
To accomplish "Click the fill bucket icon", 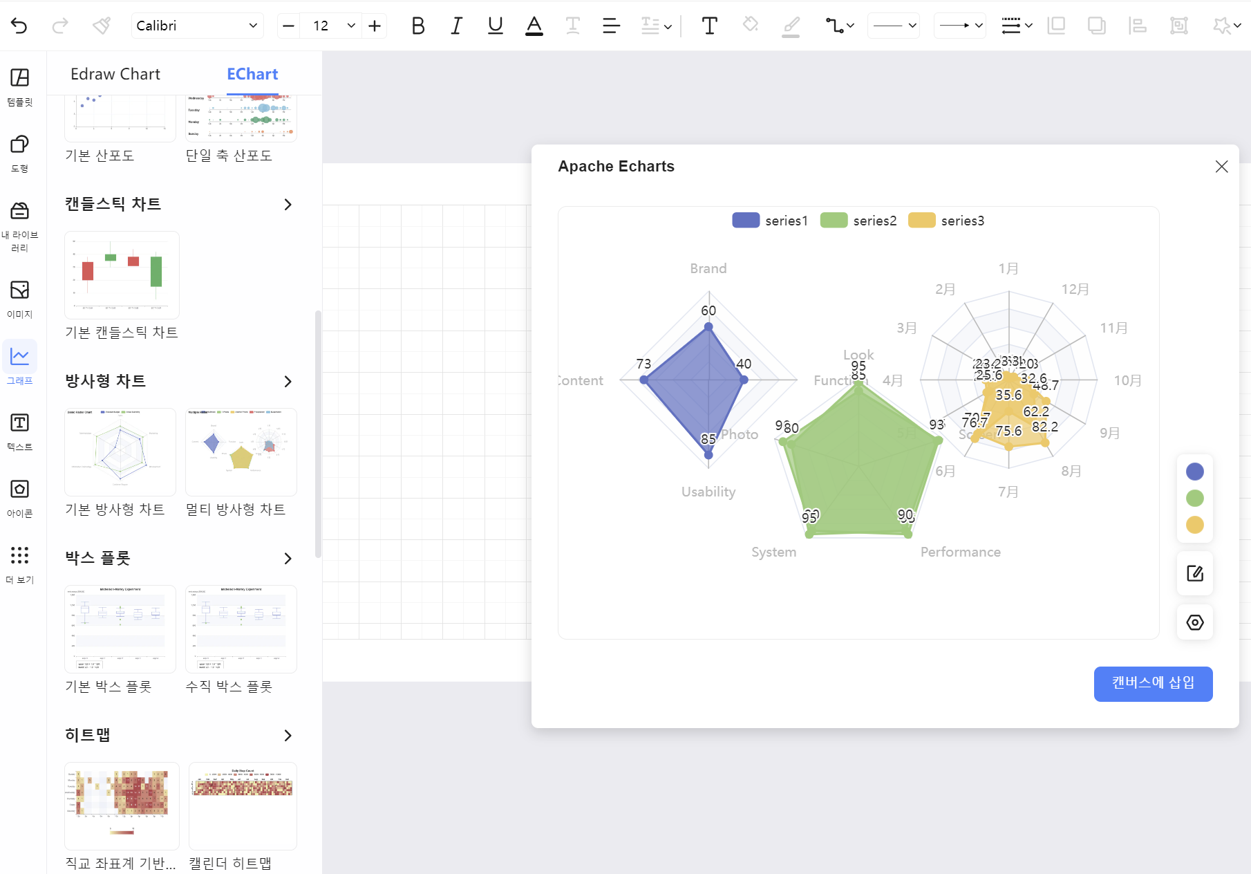I will (751, 26).
